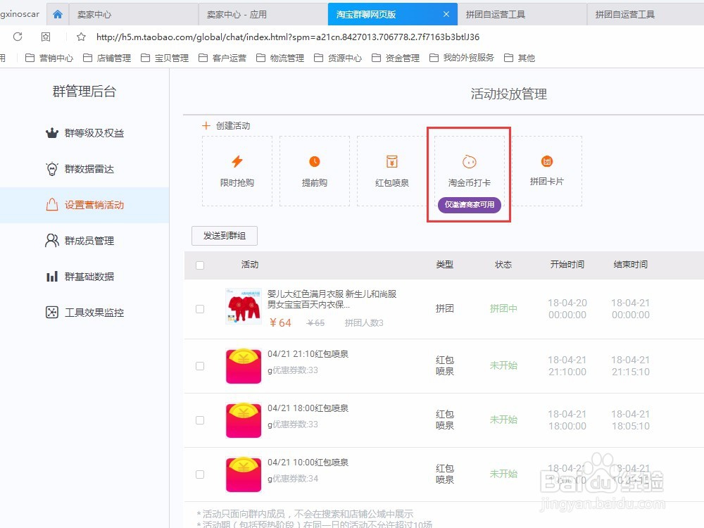Viewport: 704px width, 528px height.
Task: Tick the select-all checkbox in table header
Action: click(x=200, y=265)
